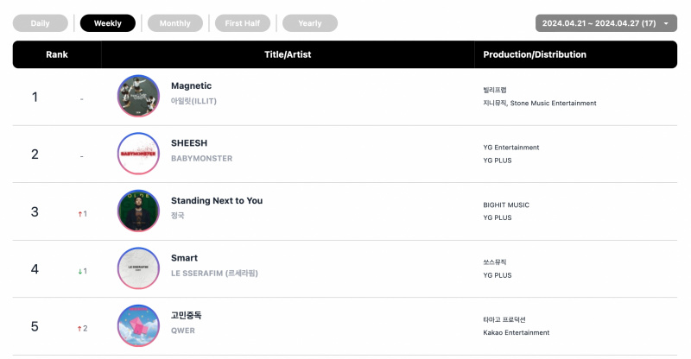Viewport: 691px width, 359px height.
Task: Open the BABYMONSTER artist name link
Action: [x=201, y=159]
